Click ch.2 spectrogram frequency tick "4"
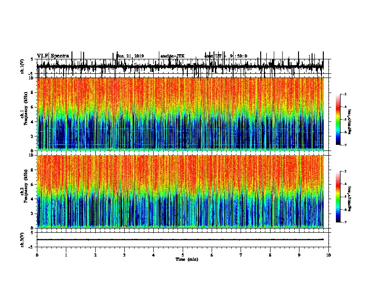The height and width of the screenshot is (286, 370). point(32,199)
